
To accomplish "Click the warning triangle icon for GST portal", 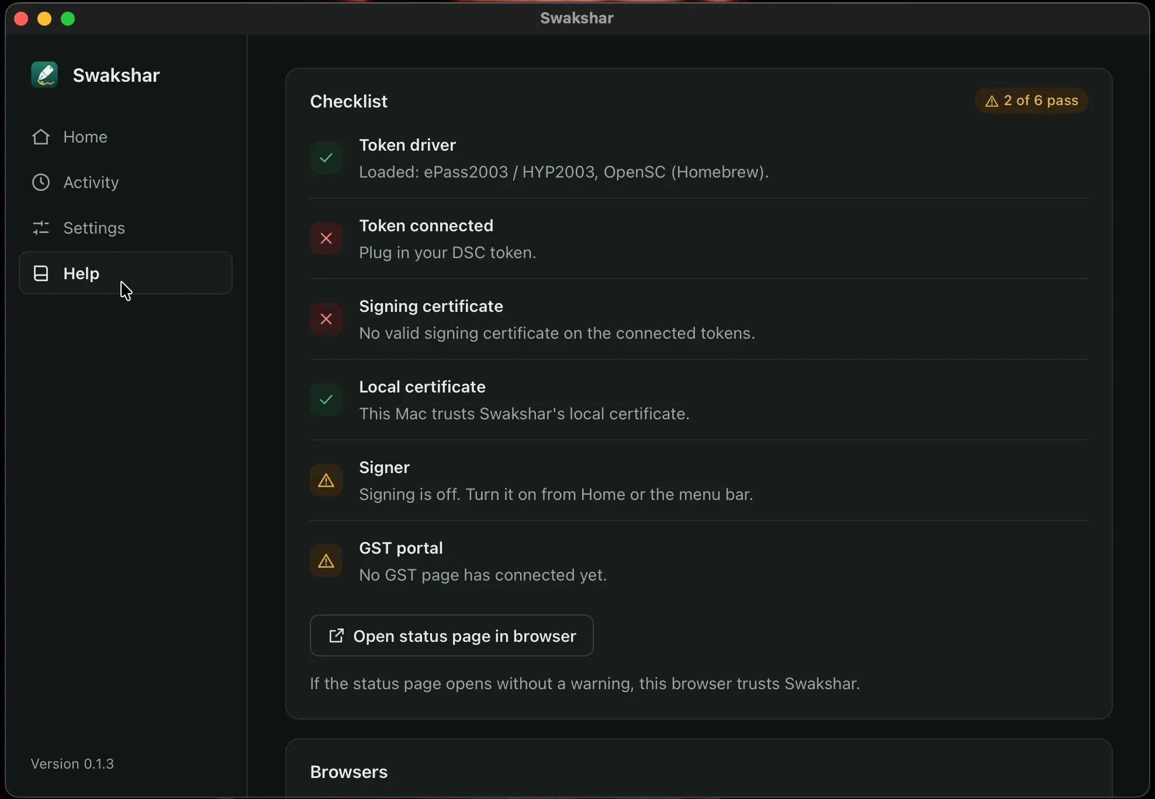I will (326, 561).
